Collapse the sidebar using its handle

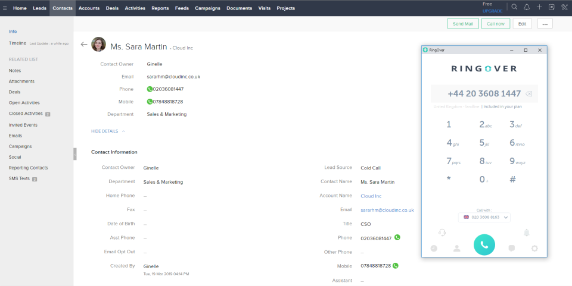point(75,154)
